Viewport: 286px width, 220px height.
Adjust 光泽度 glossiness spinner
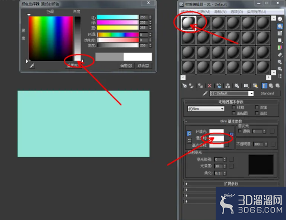225,166
